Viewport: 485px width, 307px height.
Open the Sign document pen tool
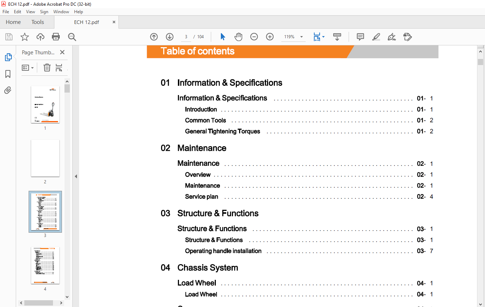point(392,37)
